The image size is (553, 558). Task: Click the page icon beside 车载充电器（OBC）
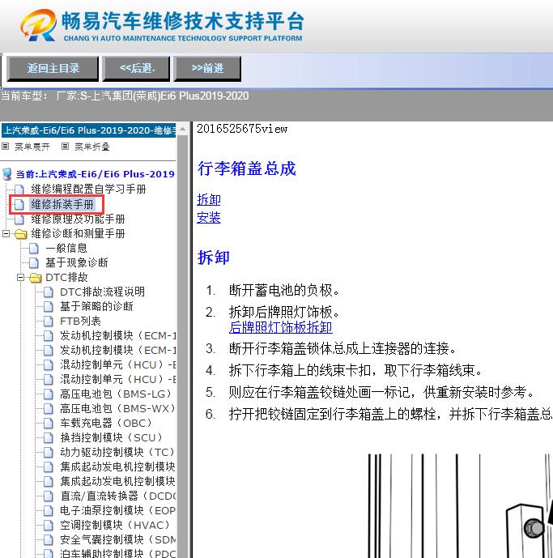49,423
